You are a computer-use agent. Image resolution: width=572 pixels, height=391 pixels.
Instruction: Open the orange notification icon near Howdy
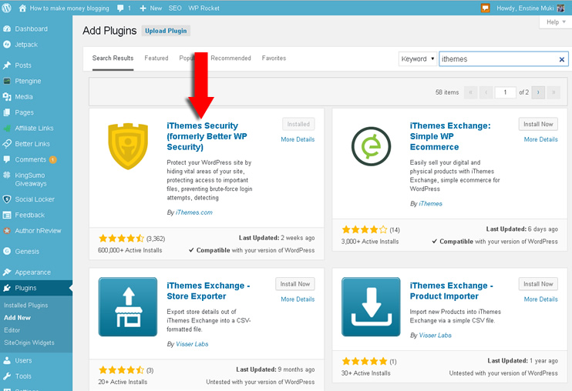point(485,8)
